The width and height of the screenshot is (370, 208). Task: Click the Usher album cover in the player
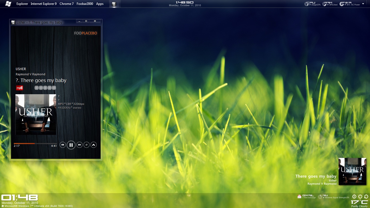(x=36, y=114)
